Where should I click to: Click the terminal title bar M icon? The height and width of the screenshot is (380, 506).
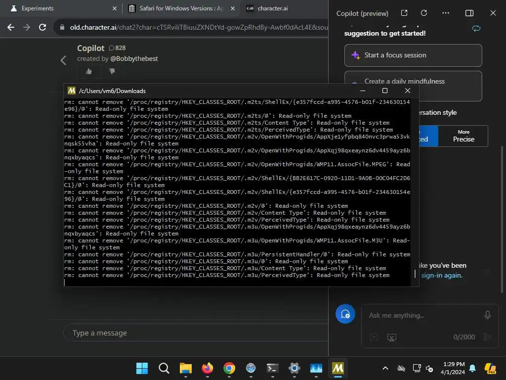click(x=71, y=91)
